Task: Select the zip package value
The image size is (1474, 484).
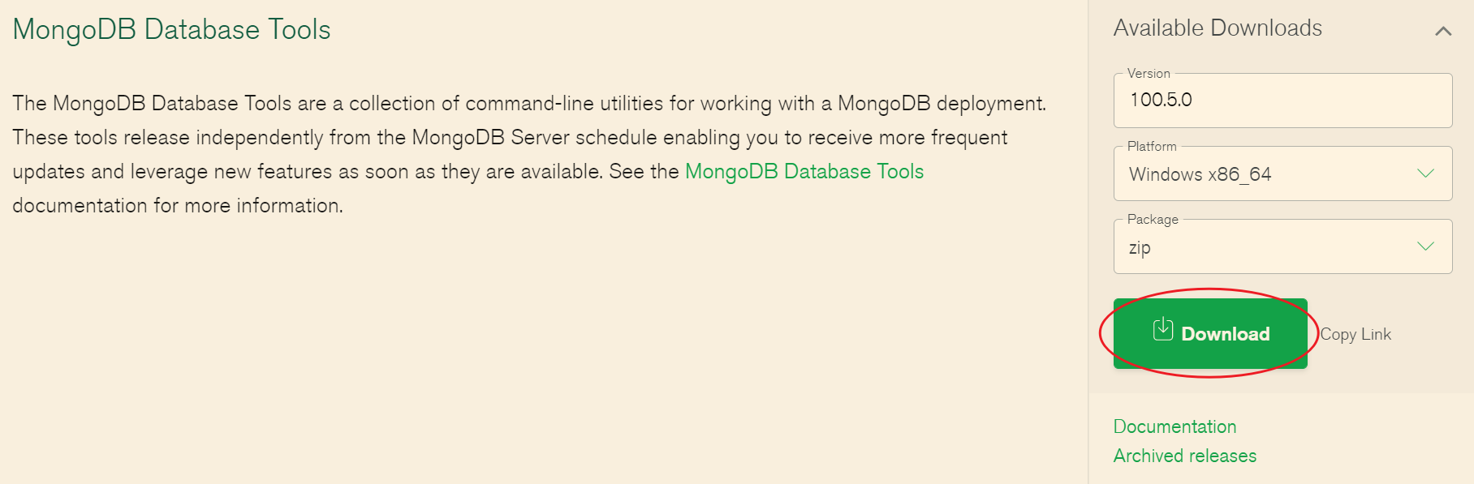Action: point(1140,247)
